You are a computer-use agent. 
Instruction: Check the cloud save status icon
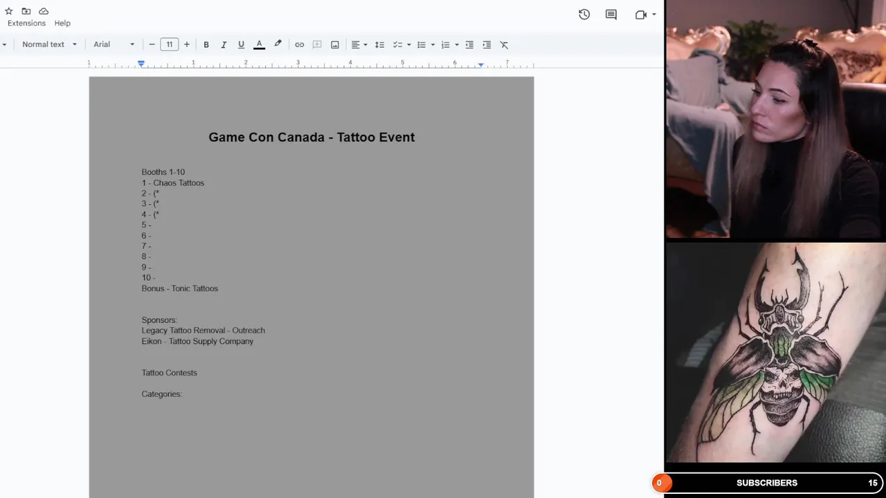coord(44,11)
